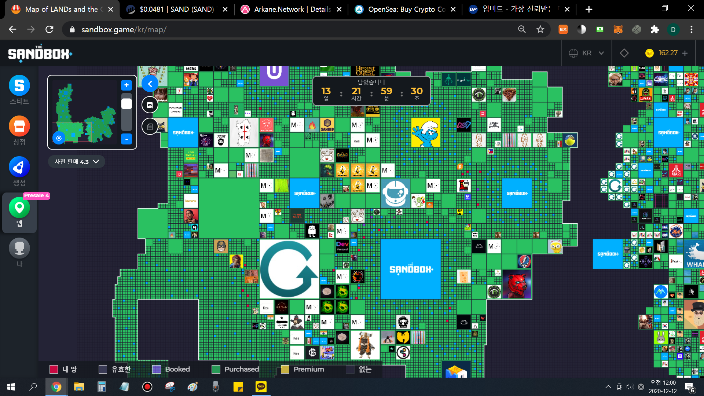Screen dimensions: 704x396
Task: Open the browser zoom magnifier icon
Action: [x=522, y=29]
